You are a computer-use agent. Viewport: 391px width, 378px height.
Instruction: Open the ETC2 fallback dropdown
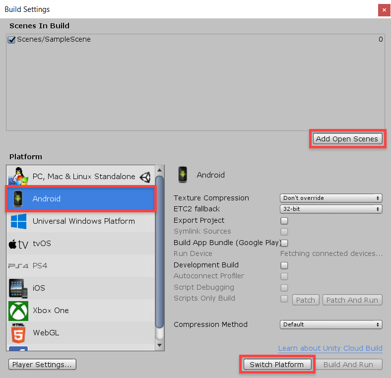click(331, 209)
